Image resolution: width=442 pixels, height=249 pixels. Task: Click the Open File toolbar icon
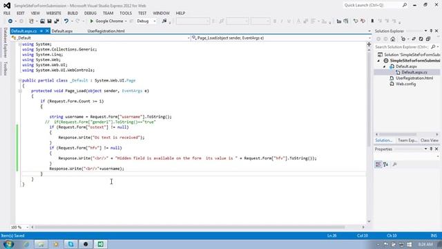[42, 21]
